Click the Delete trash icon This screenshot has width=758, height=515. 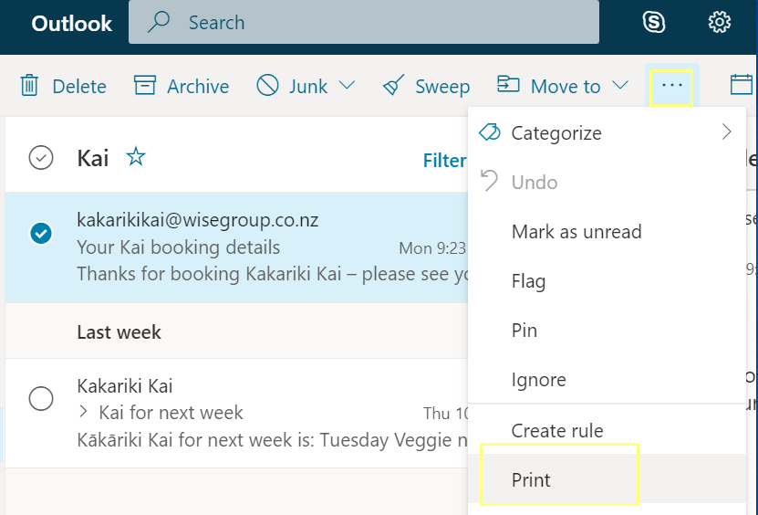[x=29, y=86]
